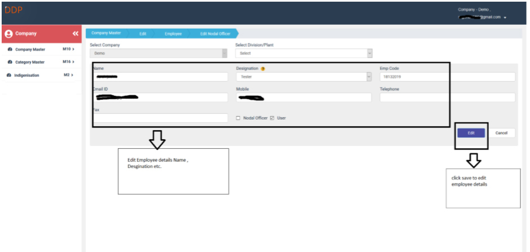Click the Company user avatar icon
The height and width of the screenshot is (252, 530).
[x=8, y=34]
